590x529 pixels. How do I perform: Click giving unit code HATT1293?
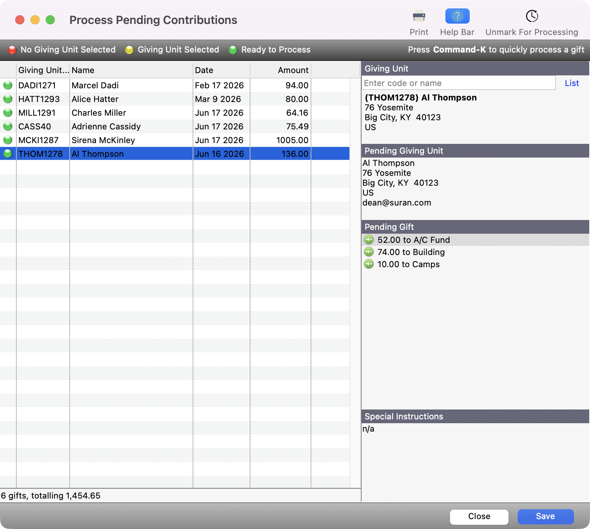[x=39, y=99]
